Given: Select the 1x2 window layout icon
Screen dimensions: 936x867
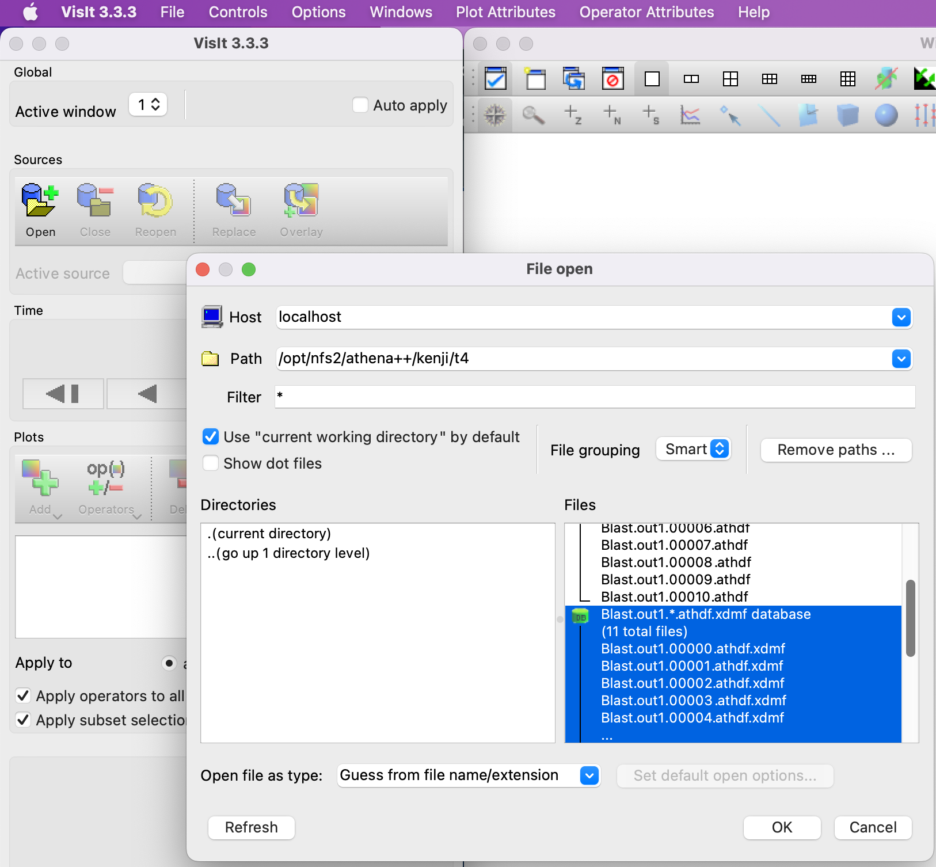Looking at the screenshot, I should 691,79.
